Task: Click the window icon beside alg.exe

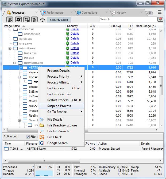Action: (x=25, y=72)
